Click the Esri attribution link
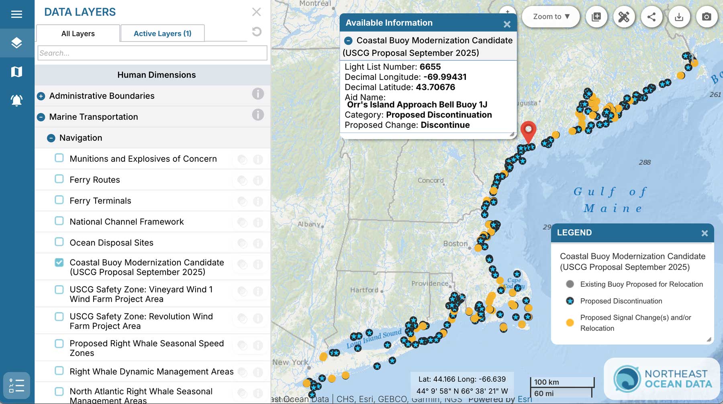The width and height of the screenshot is (723, 404). (524, 399)
